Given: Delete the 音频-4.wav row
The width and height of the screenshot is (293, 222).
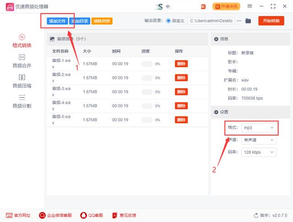Looking at the screenshot, I should (x=181, y=106).
